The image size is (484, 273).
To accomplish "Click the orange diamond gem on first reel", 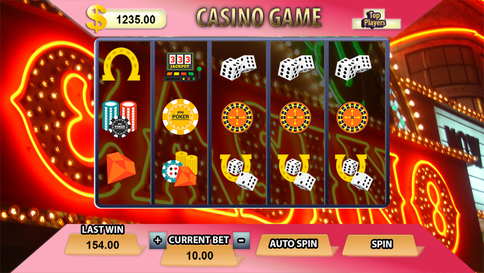I will point(121,168).
